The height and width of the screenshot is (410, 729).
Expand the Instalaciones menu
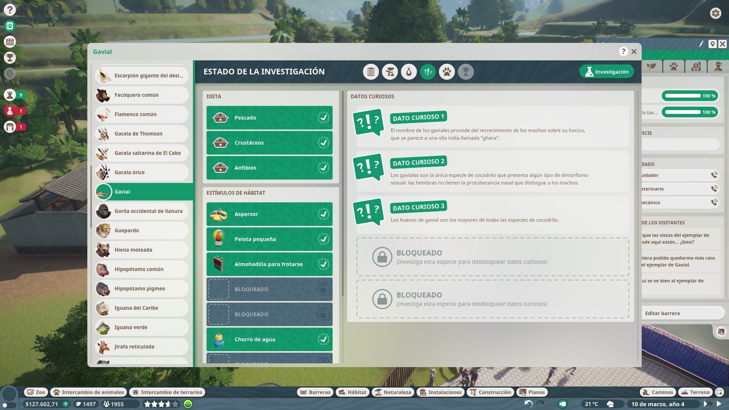(x=440, y=392)
